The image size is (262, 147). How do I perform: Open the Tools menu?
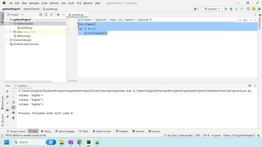(71, 3)
